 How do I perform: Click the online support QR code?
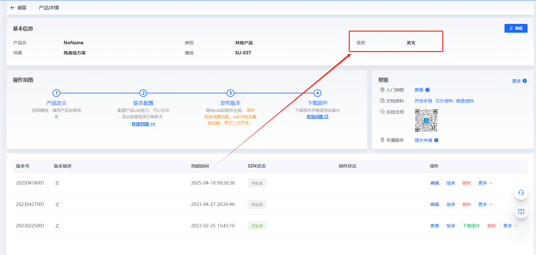(426, 120)
